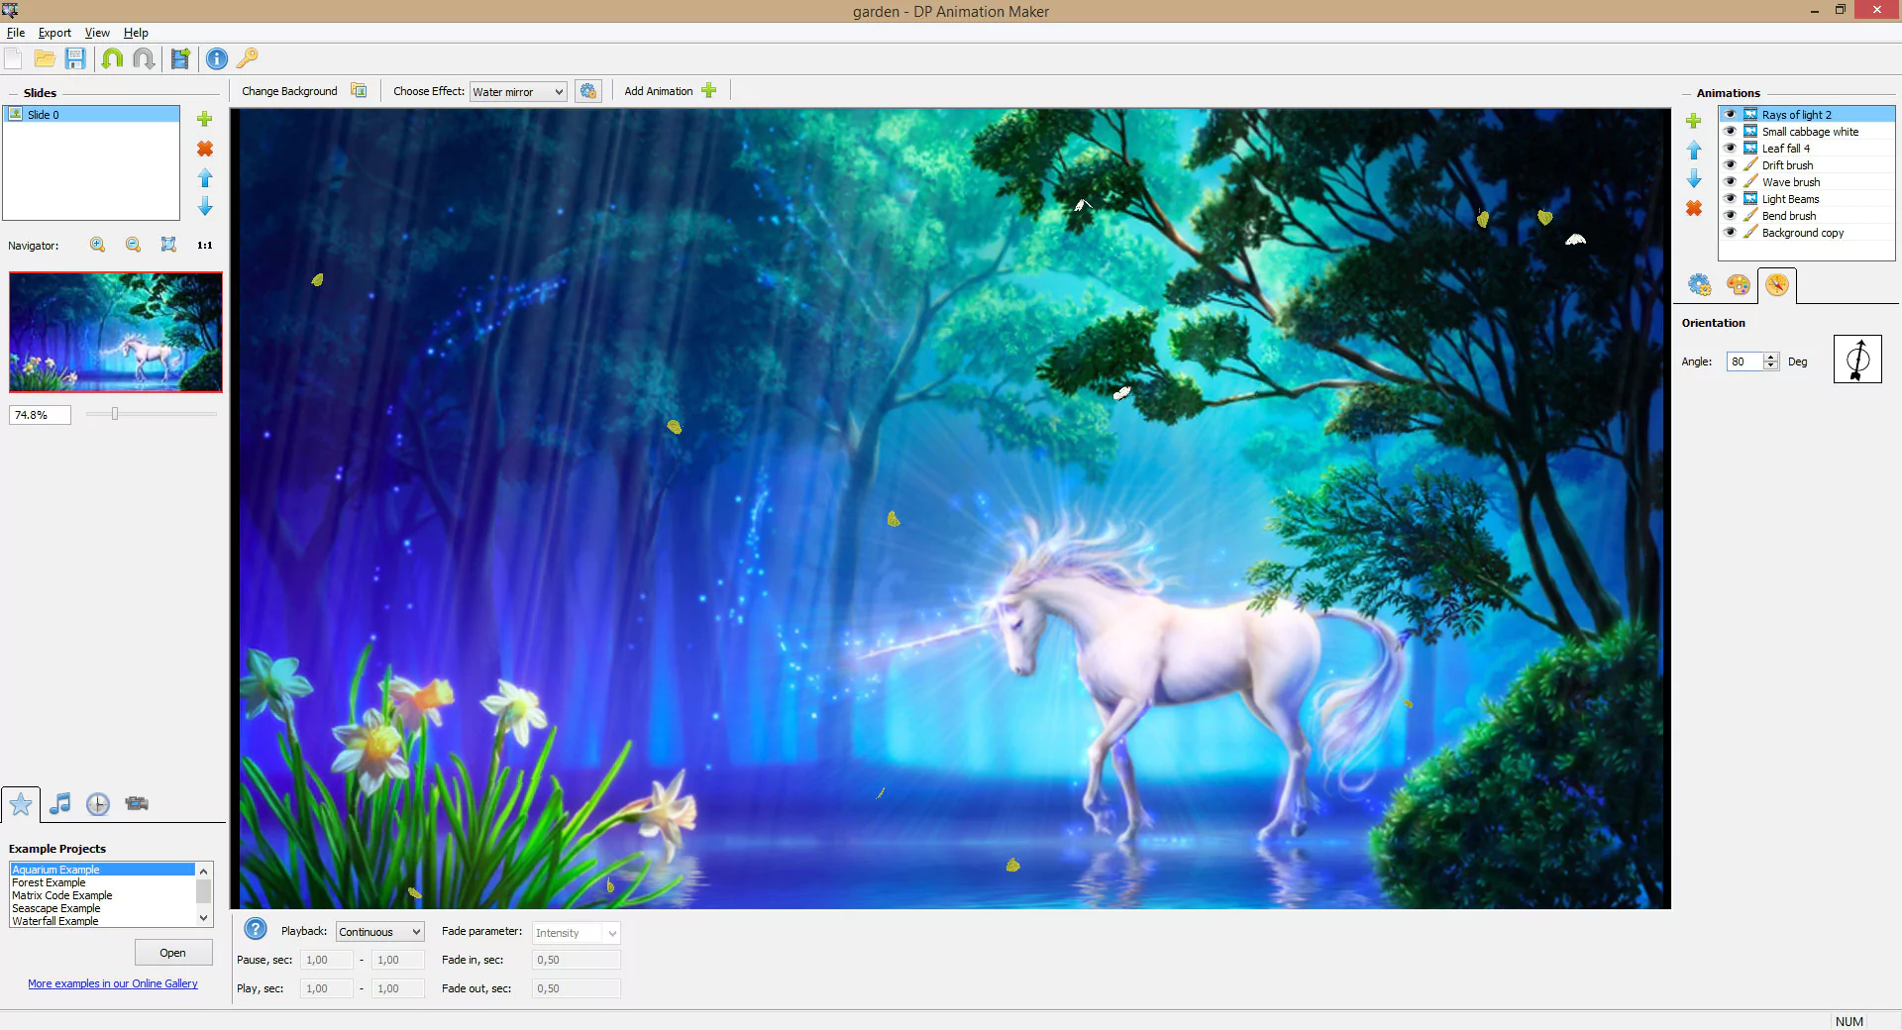This screenshot has height=1030, width=1902.
Task: Open the music tab icon in left panel
Action: click(x=58, y=804)
